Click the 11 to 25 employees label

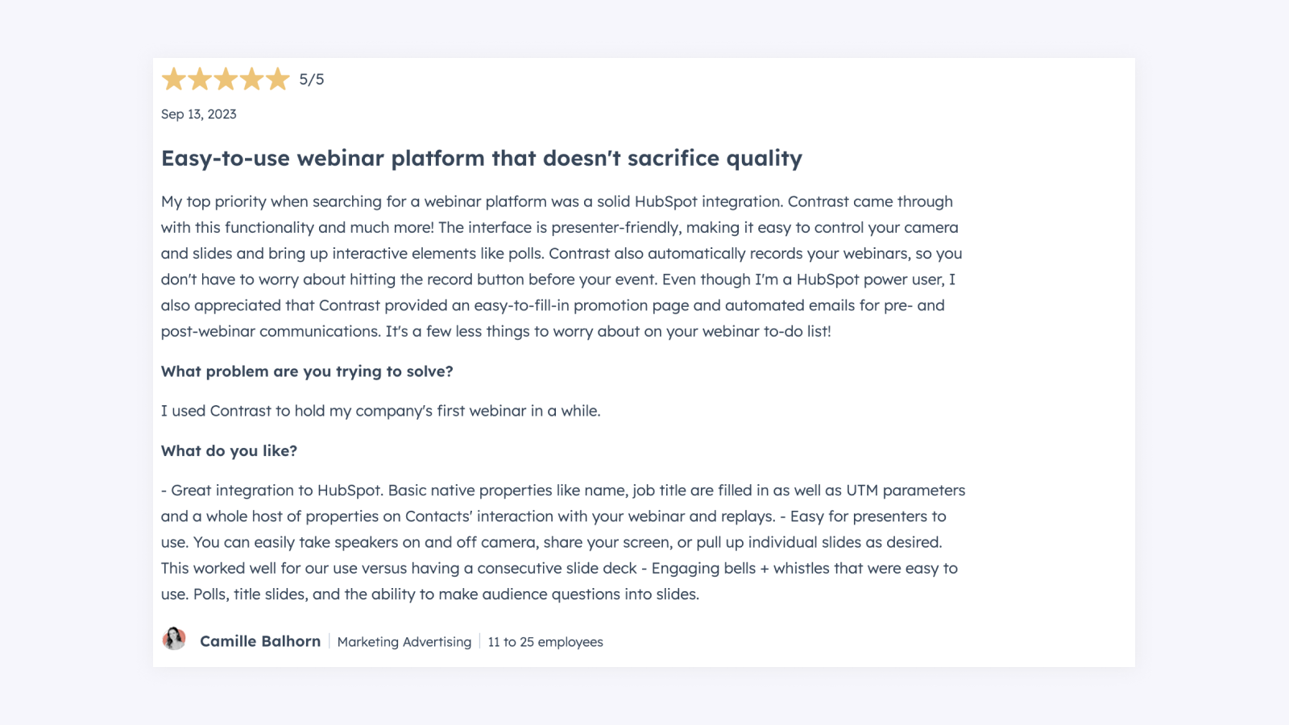coord(545,642)
